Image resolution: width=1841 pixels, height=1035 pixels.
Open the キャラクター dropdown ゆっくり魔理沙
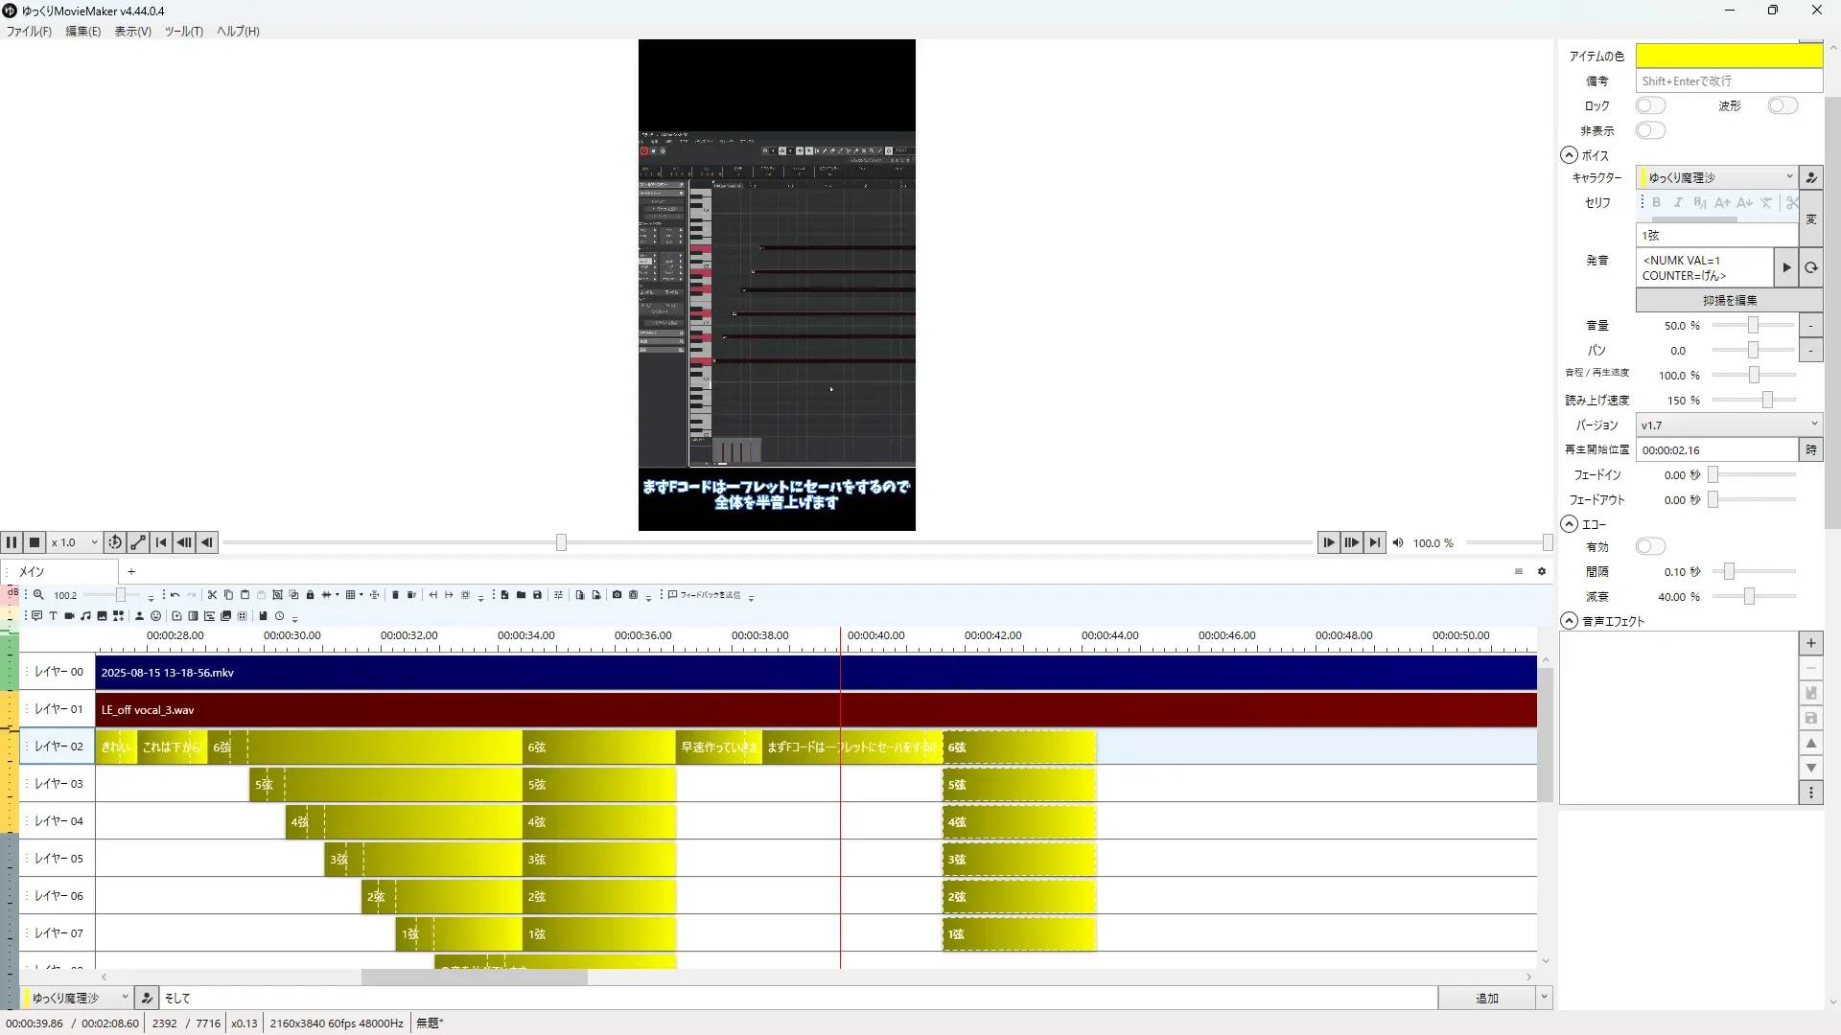coord(1716,177)
